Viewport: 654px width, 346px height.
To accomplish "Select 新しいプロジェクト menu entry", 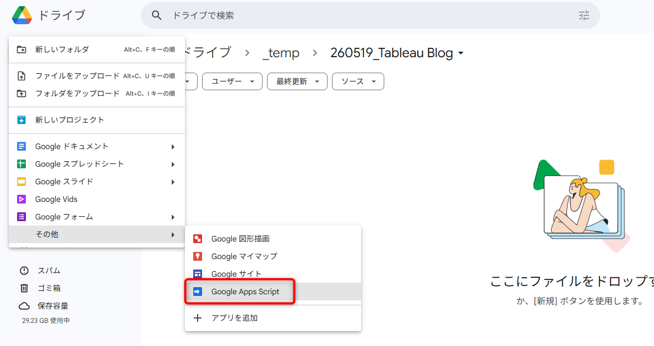I will click(97, 120).
